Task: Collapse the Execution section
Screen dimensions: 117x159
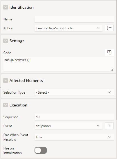Action: (x=6, y=105)
